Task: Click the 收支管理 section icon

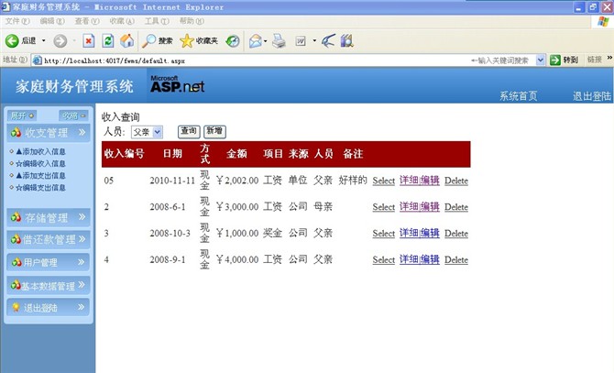Action: 16,133
